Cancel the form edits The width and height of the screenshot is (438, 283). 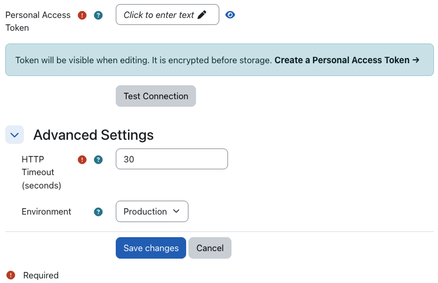pyautogui.click(x=210, y=248)
